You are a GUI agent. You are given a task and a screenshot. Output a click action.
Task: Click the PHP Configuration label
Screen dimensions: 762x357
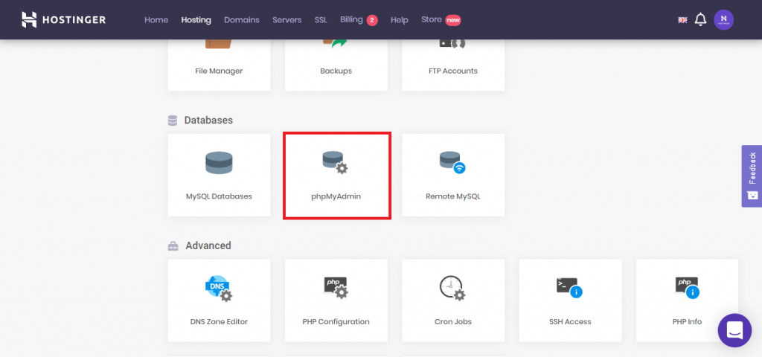point(336,321)
